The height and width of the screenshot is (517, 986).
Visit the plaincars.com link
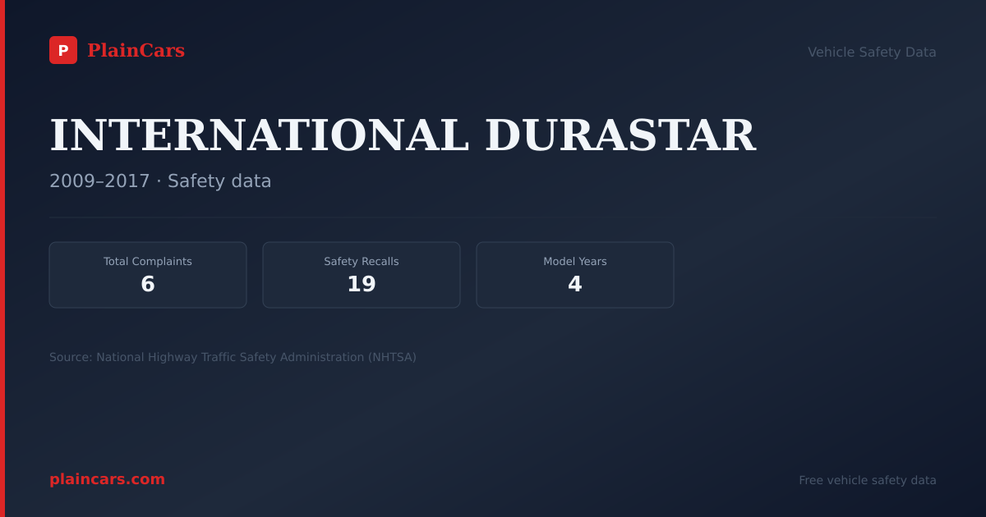click(107, 479)
